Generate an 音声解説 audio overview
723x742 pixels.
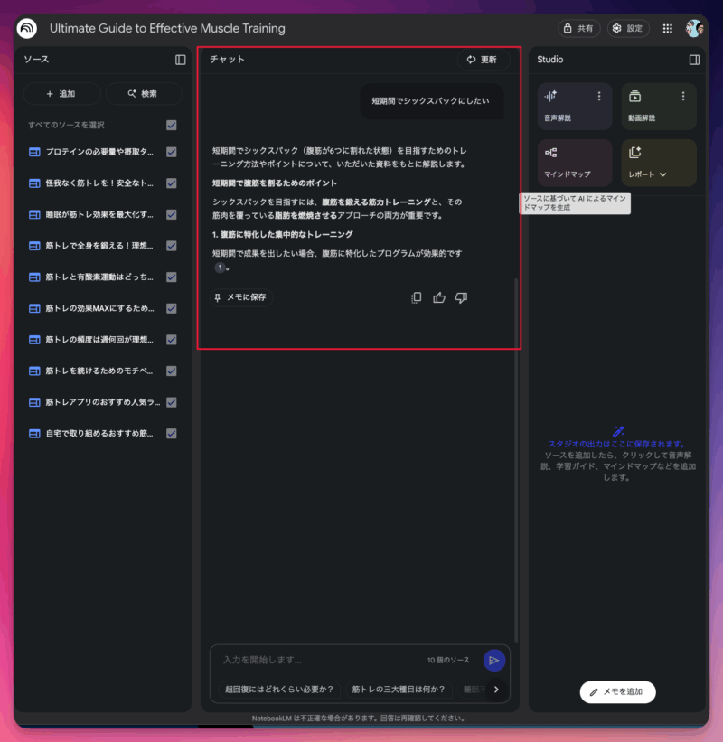pos(575,107)
